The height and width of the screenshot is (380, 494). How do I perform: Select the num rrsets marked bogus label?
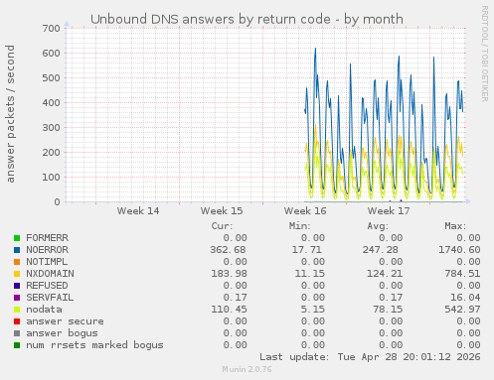[94, 345]
